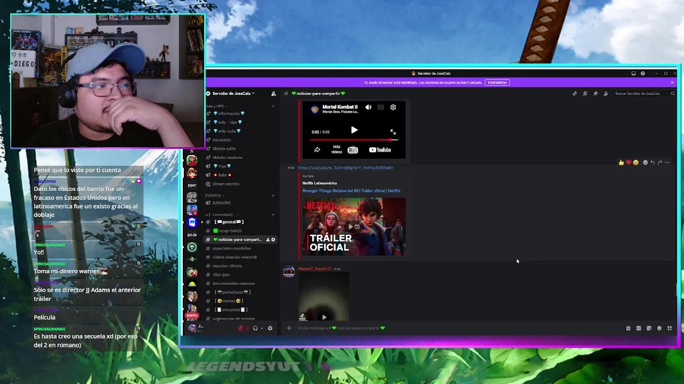Open more options ellipsis on message
The height and width of the screenshot is (384, 684).
coord(667,163)
